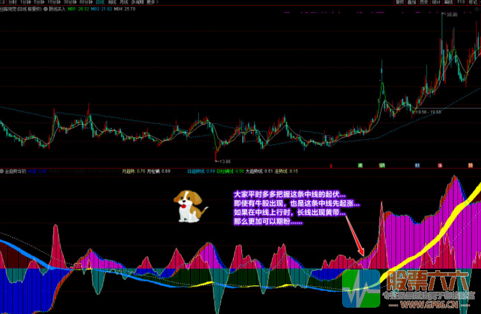Switch to 月线 monthly chart

[x=124, y=3]
